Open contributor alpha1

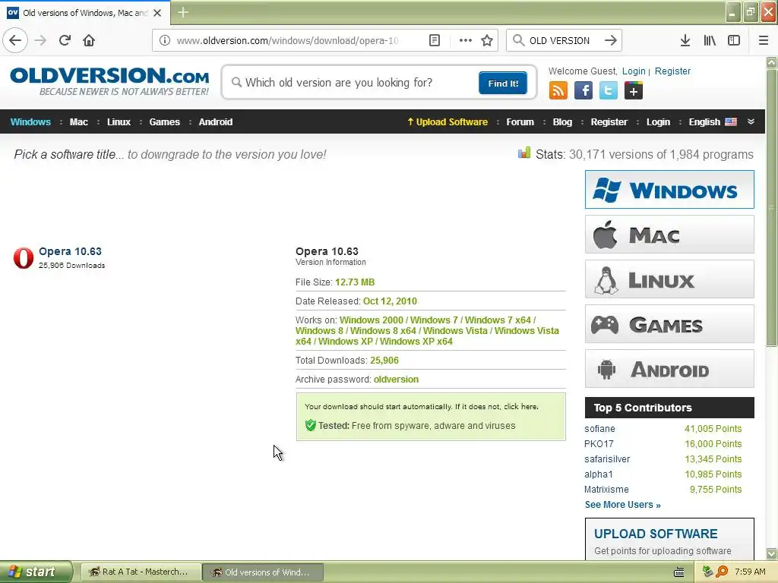click(x=599, y=474)
